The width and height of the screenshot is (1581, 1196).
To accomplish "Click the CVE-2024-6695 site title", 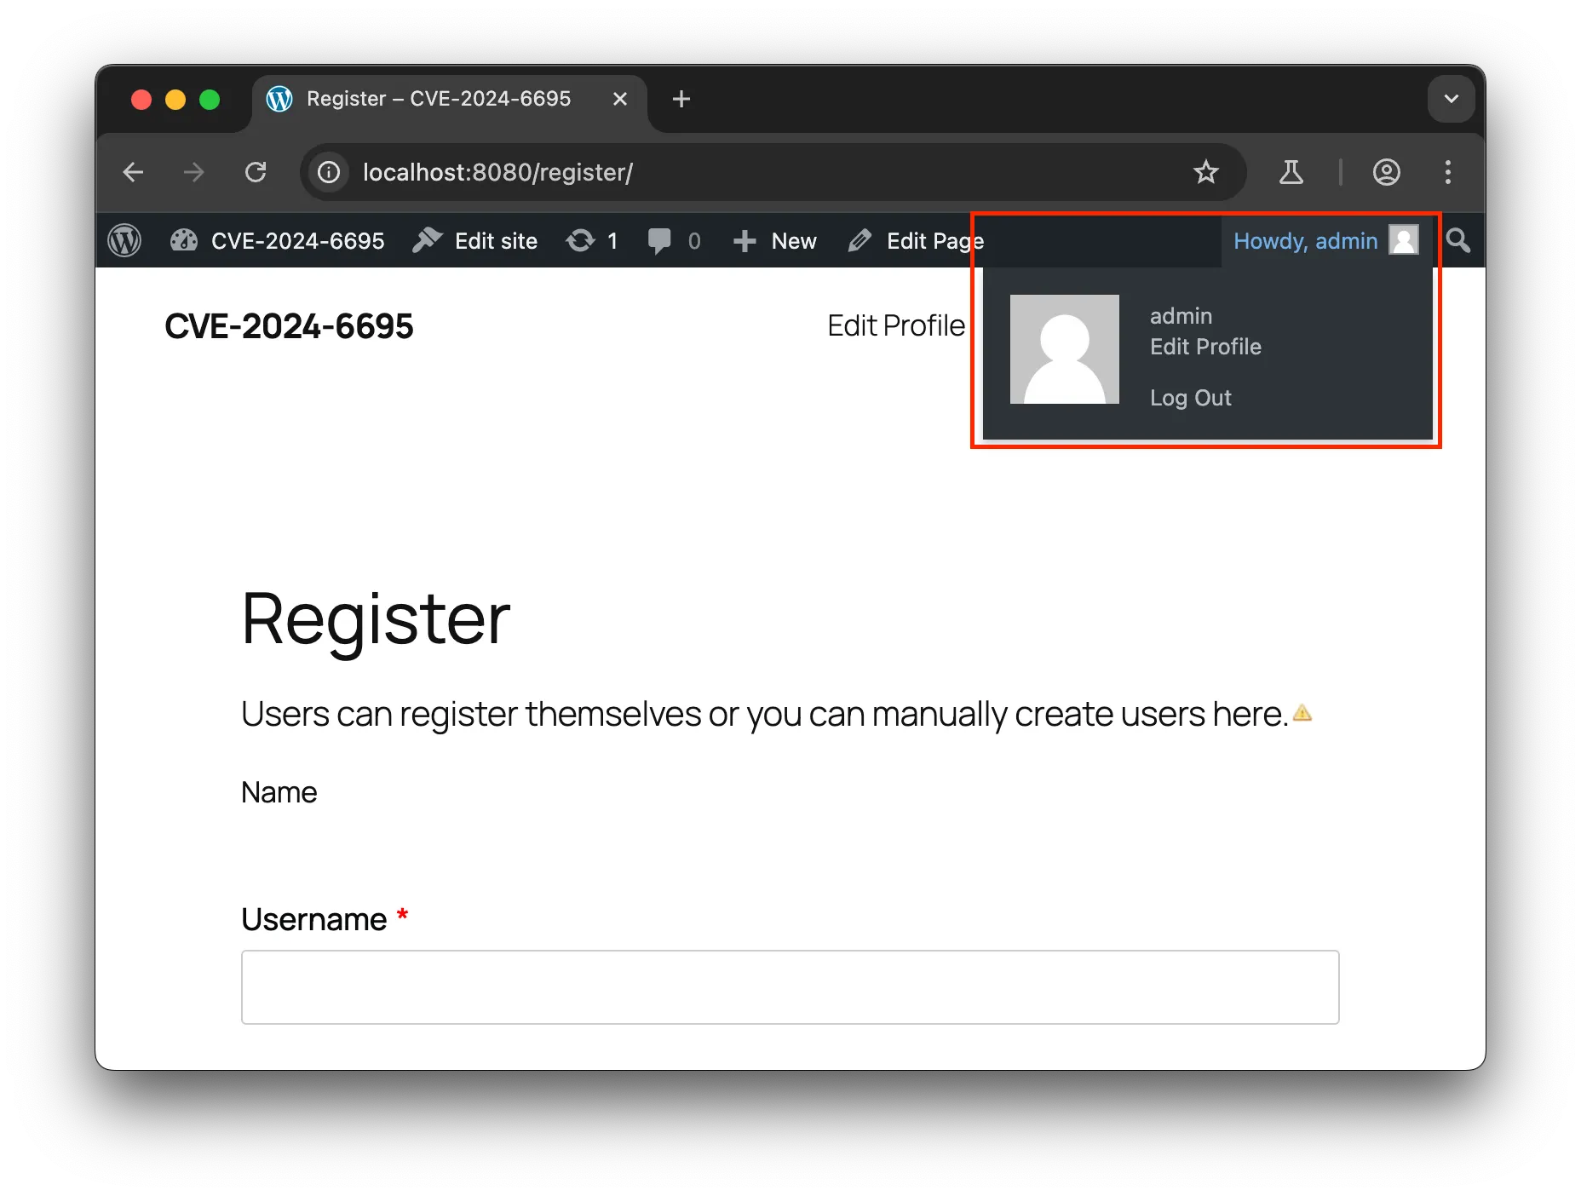I will [289, 326].
